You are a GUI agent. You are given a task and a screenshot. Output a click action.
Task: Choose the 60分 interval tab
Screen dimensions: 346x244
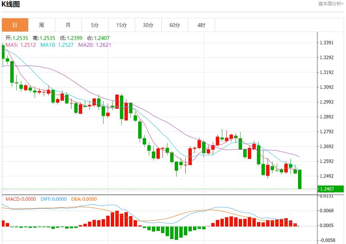[x=175, y=25]
